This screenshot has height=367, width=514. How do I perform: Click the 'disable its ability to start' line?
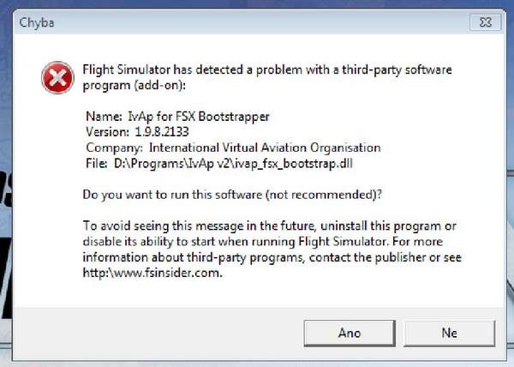click(263, 242)
